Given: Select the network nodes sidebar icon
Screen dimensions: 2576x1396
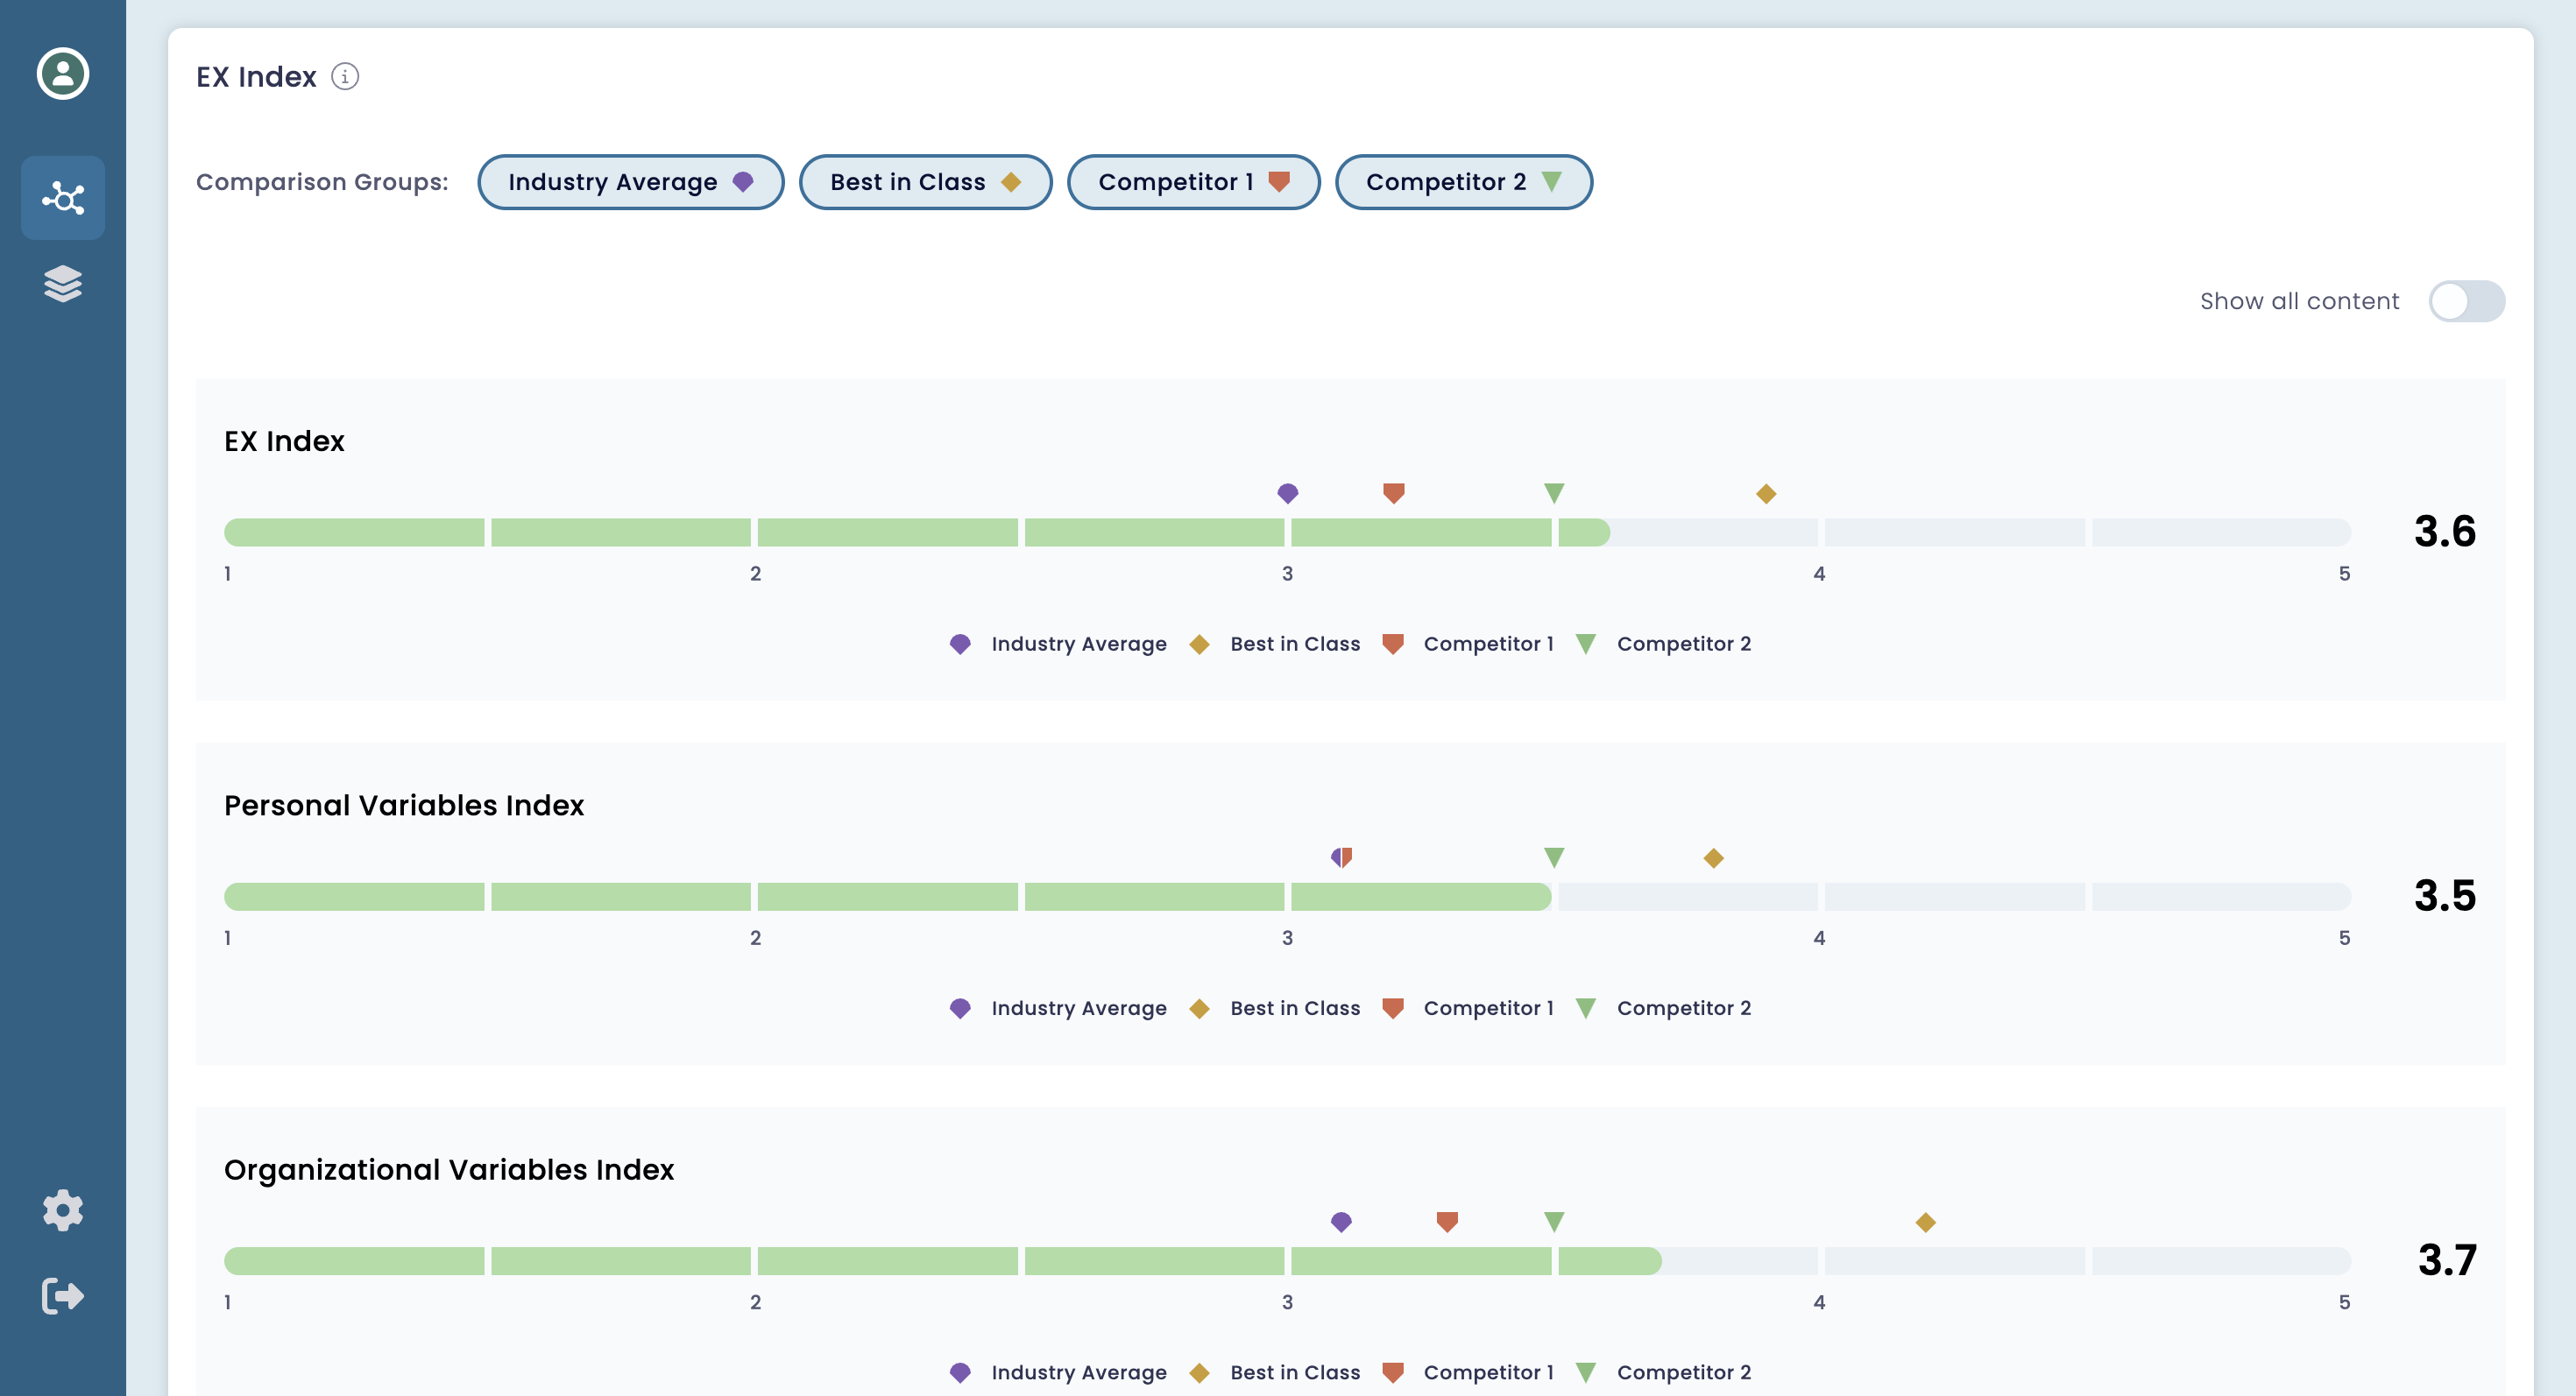Looking at the screenshot, I should pyautogui.click(x=63, y=198).
